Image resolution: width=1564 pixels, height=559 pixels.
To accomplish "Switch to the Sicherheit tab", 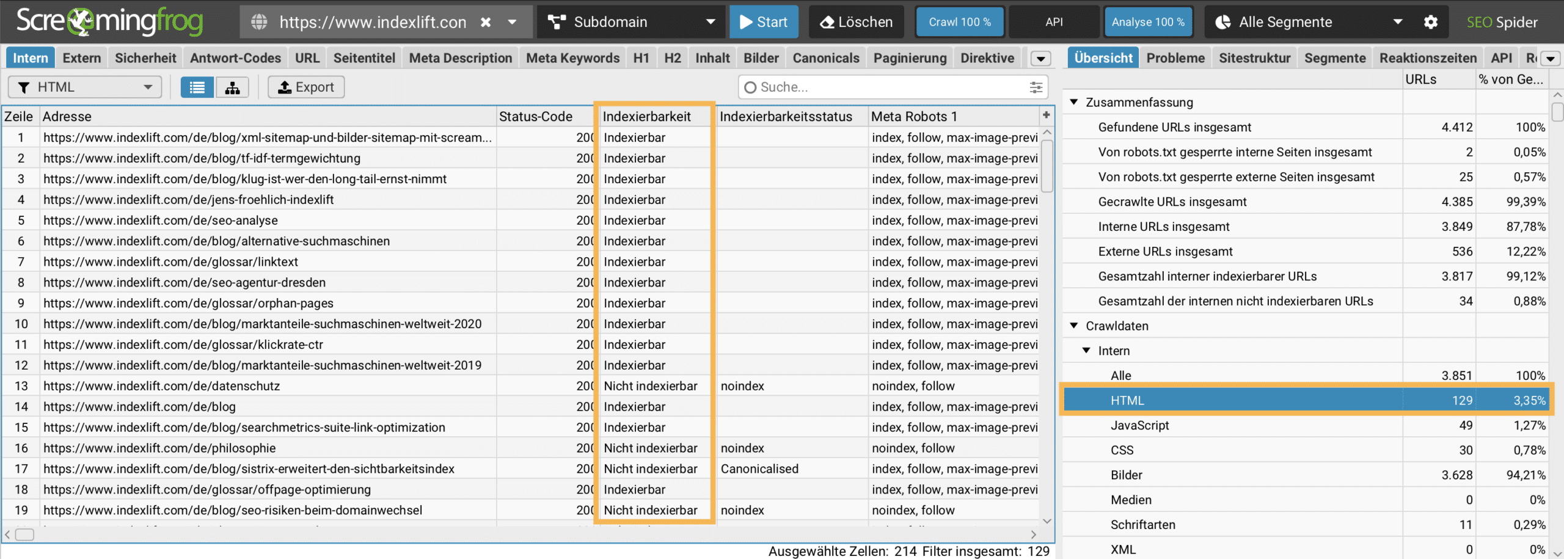I will point(145,58).
